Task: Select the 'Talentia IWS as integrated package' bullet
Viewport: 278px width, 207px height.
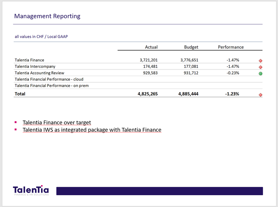Action: tap(92, 130)
